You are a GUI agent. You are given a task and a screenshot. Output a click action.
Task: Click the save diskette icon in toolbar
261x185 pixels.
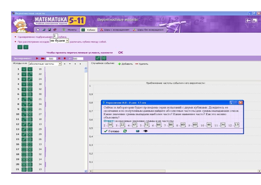[x=49, y=30]
